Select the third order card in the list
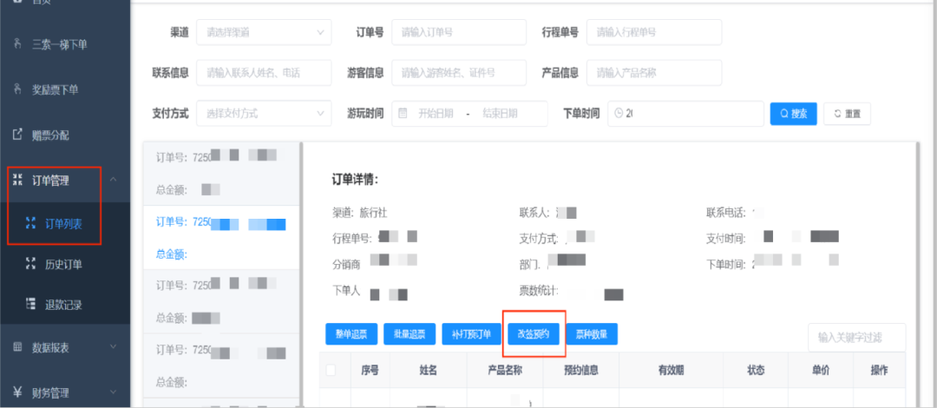The height and width of the screenshot is (408, 937). (220, 301)
